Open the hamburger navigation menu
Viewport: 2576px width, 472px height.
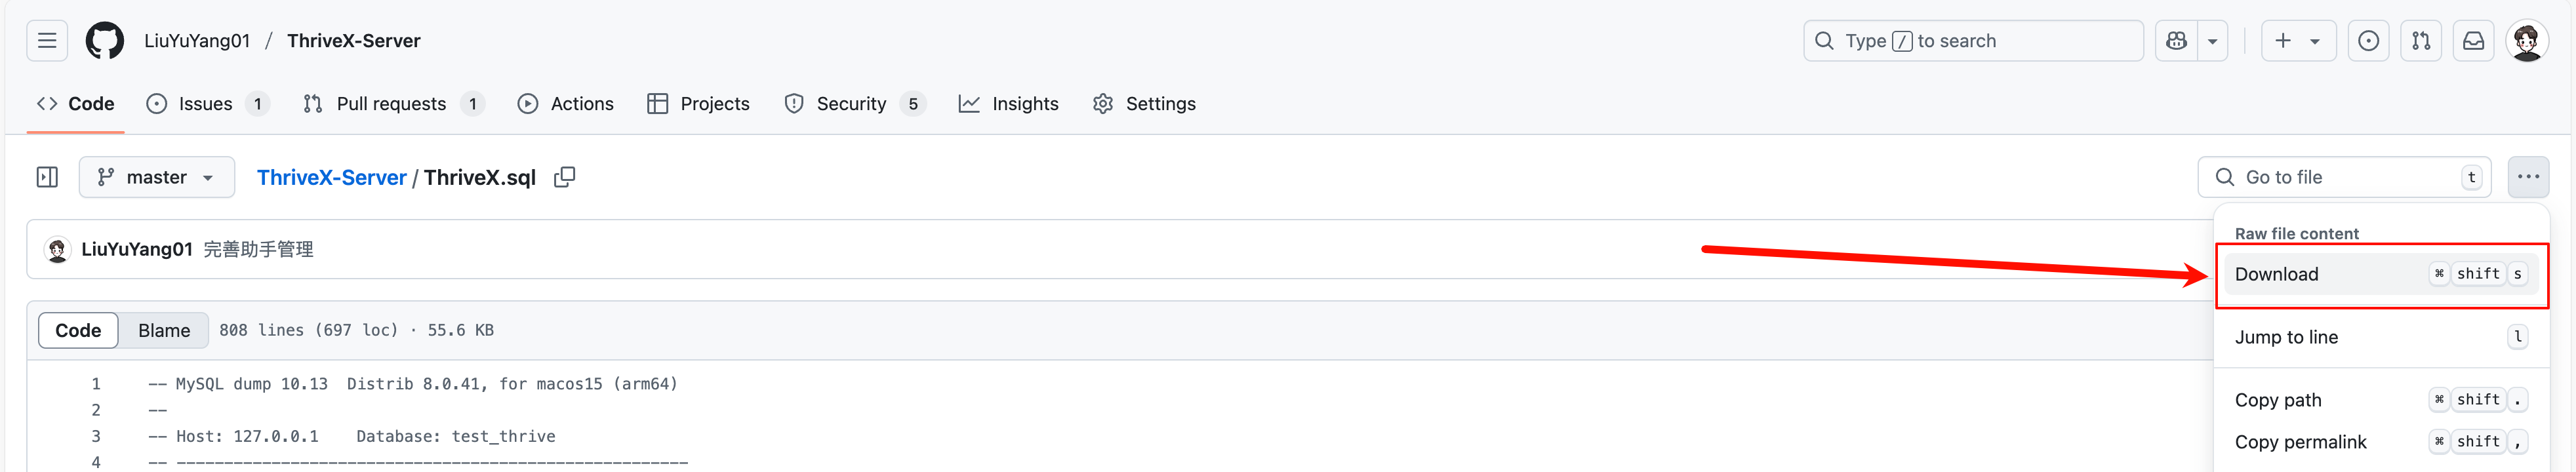click(47, 41)
